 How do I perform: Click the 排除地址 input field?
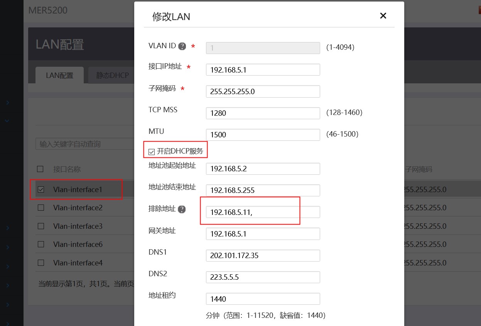point(263,212)
